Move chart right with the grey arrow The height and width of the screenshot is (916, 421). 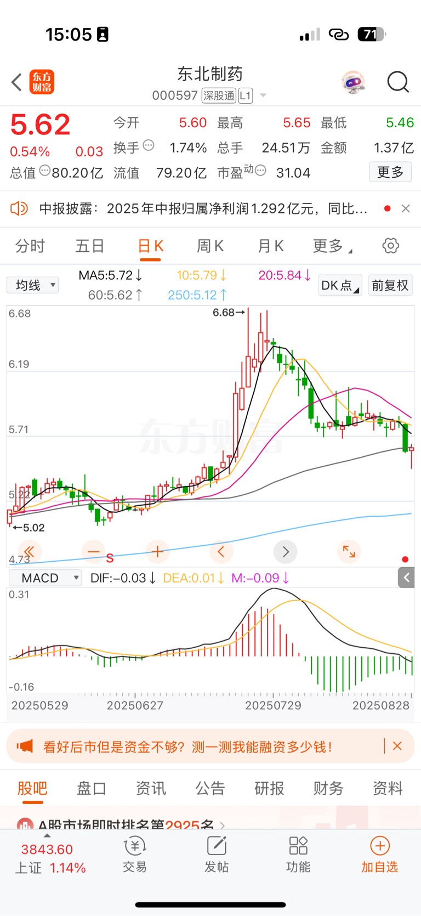(285, 552)
